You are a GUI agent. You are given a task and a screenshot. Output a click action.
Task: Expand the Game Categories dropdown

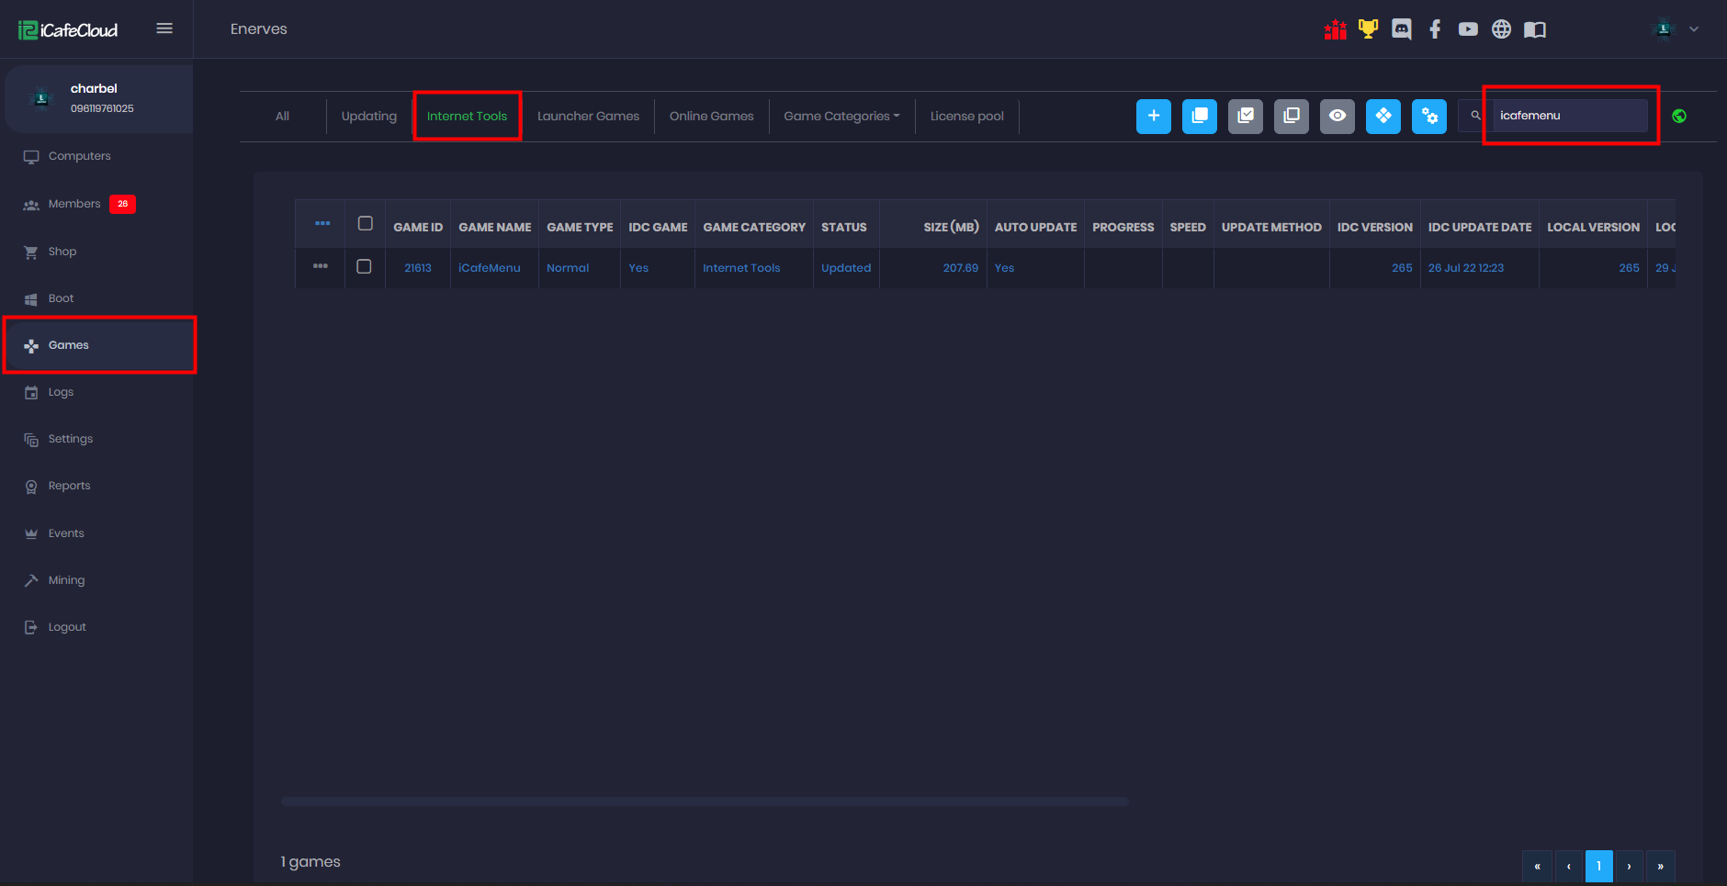point(841,117)
